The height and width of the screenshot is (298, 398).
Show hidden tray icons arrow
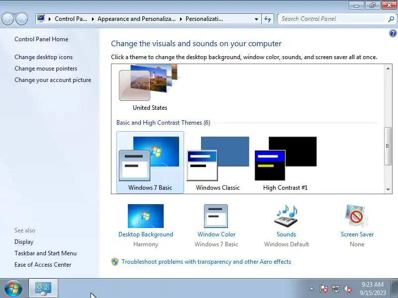coord(311,289)
